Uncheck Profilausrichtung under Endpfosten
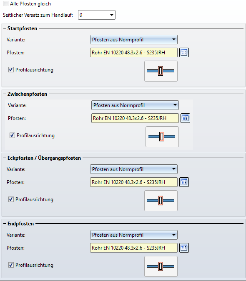The height and width of the screenshot is (281, 246). (x=11, y=265)
